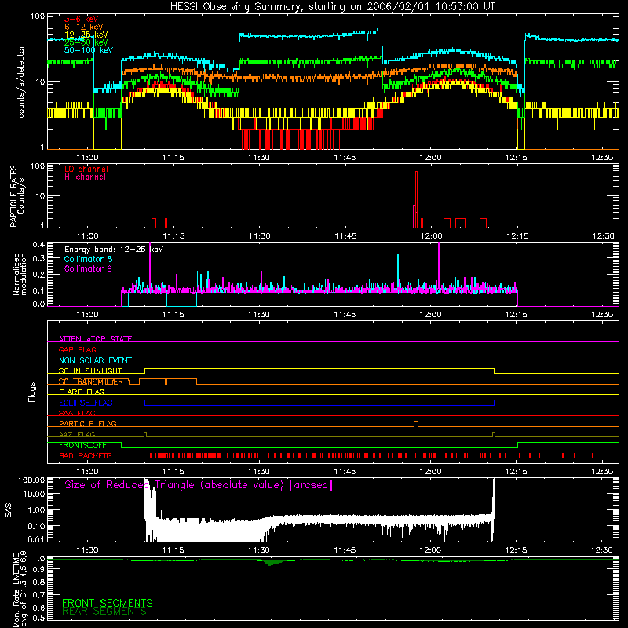Click the HESSI Observing Summary title text
628x628 pixels.
point(332,7)
